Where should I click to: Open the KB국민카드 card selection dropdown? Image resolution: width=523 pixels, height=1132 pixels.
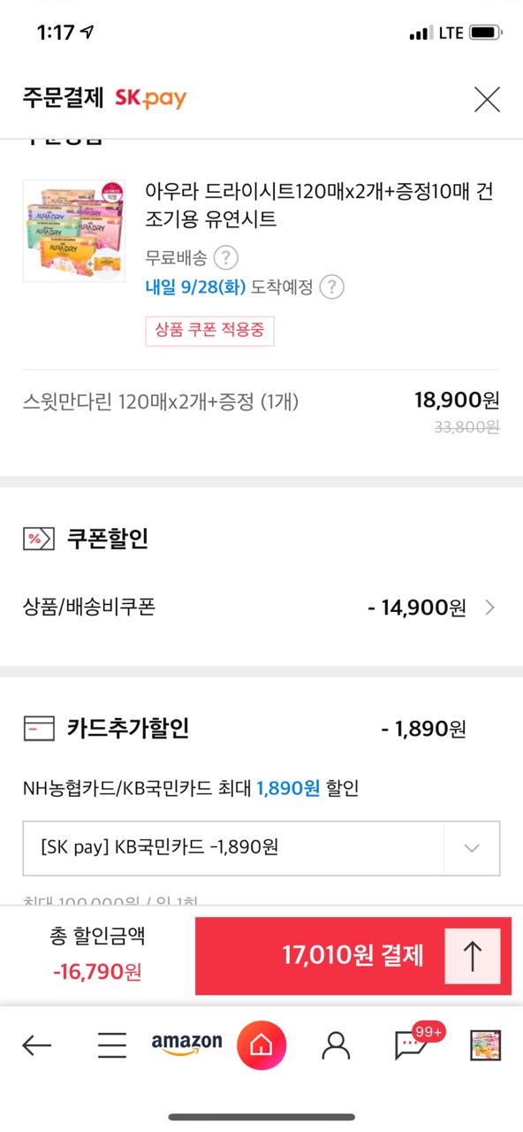(261, 847)
